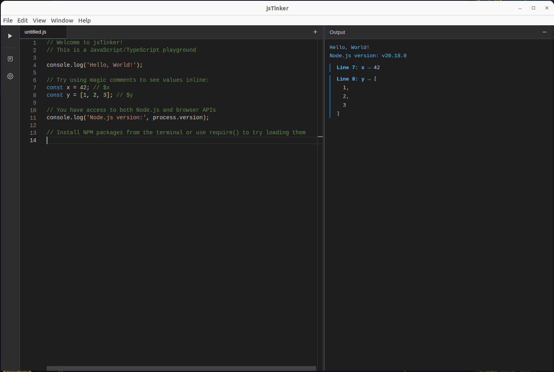The width and height of the screenshot is (554, 372).
Task: Click the '// Try using magic comments' comment line
Action: click(128, 80)
